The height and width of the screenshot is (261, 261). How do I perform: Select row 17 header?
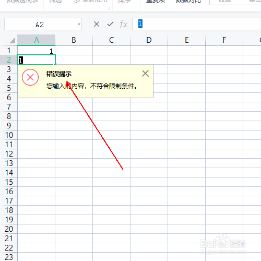click(9, 201)
